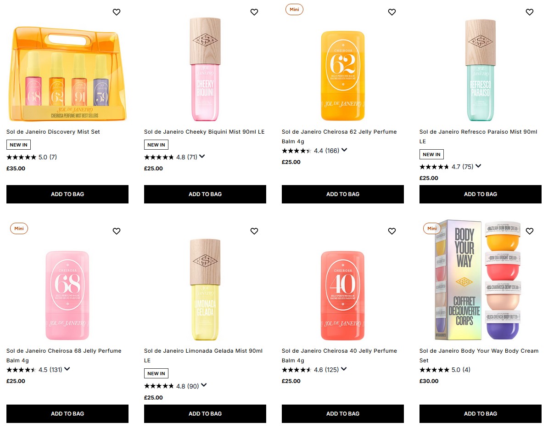Click the Mini badge on Cheirosa 68
The image size is (548, 428).
pos(19,228)
